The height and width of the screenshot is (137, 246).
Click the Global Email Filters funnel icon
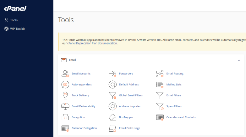pyautogui.click(x=112, y=95)
